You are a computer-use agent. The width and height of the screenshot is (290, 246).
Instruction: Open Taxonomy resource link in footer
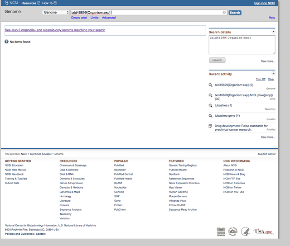65,214
